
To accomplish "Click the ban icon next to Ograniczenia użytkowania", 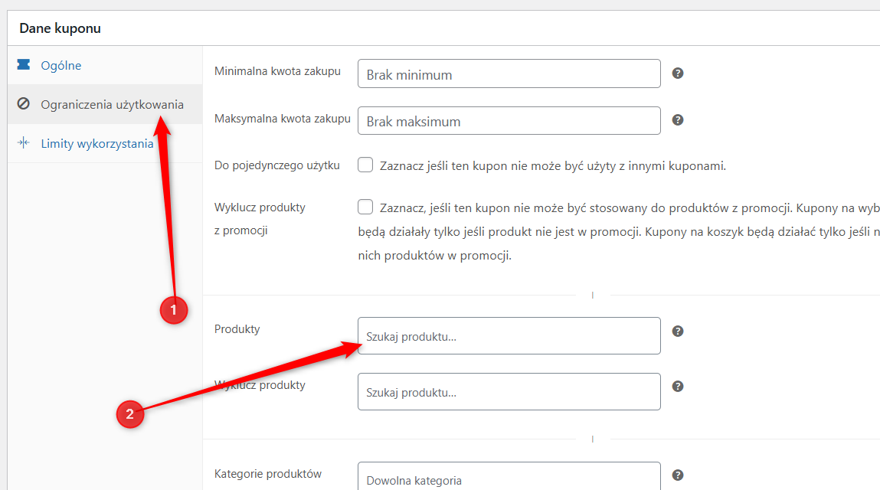I will [x=24, y=103].
